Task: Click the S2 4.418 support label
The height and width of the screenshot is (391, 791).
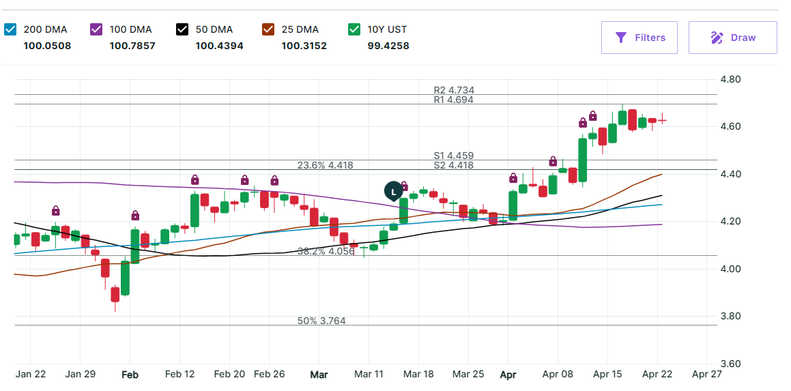Action: point(454,165)
